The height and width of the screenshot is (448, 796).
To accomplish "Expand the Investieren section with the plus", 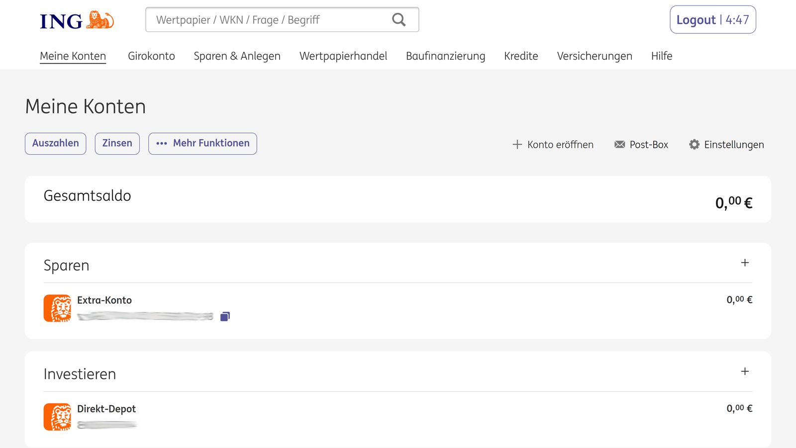I will coord(745,372).
